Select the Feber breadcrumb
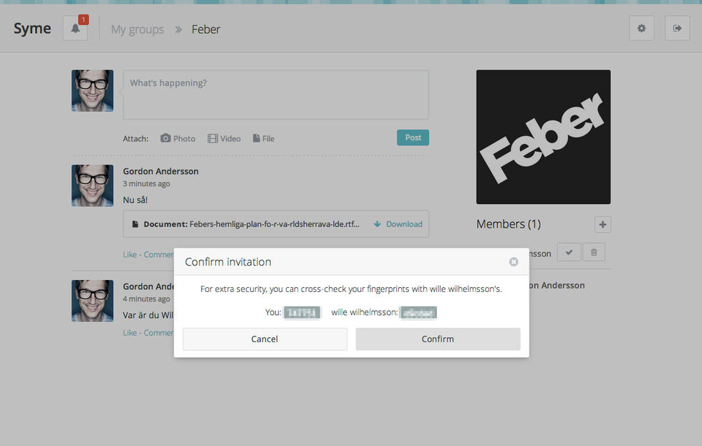Image resolution: width=702 pixels, height=446 pixels. point(206,29)
